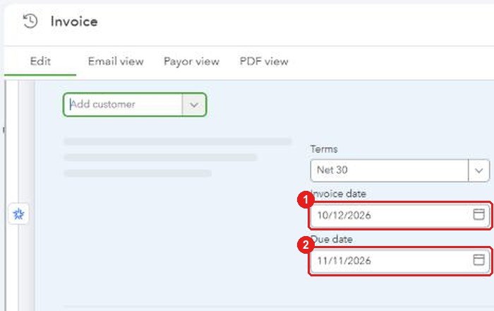Screen dimensions: 494x311
Task: Expand the Terms dropdown chevron
Action: [478, 170]
